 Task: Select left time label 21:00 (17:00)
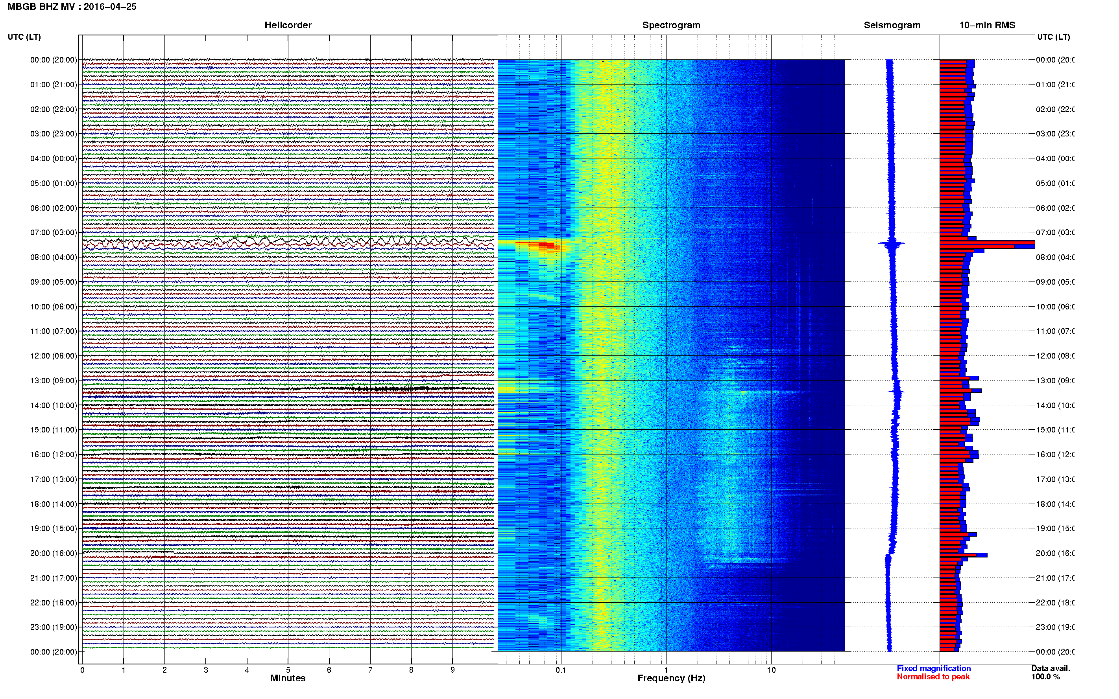(x=54, y=578)
